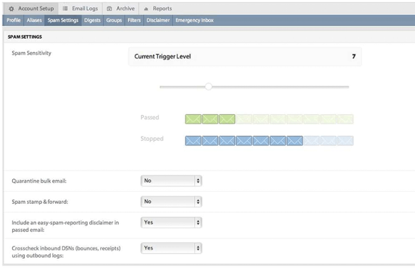Open the Aliases tab

coord(34,20)
